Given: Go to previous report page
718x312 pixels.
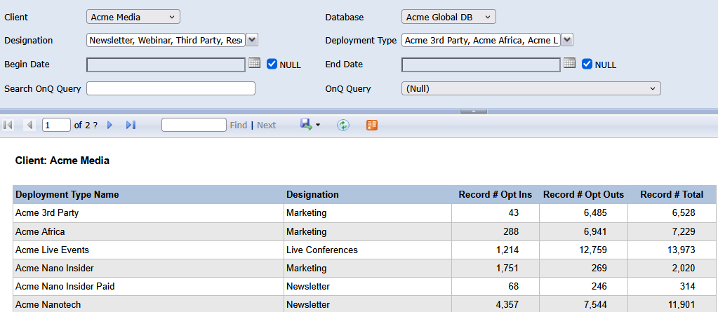Looking at the screenshot, I should click(x=29, y=125).
